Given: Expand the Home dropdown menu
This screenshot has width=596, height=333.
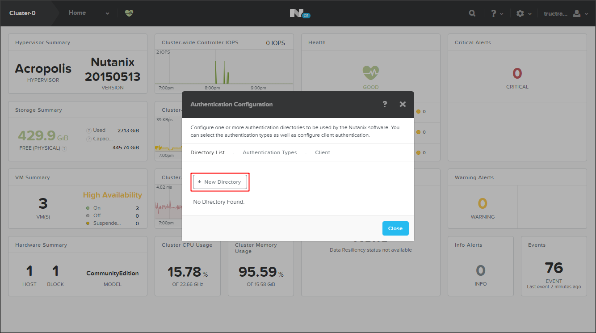Looking at the screenshot, I should click(x=107, y=13).
